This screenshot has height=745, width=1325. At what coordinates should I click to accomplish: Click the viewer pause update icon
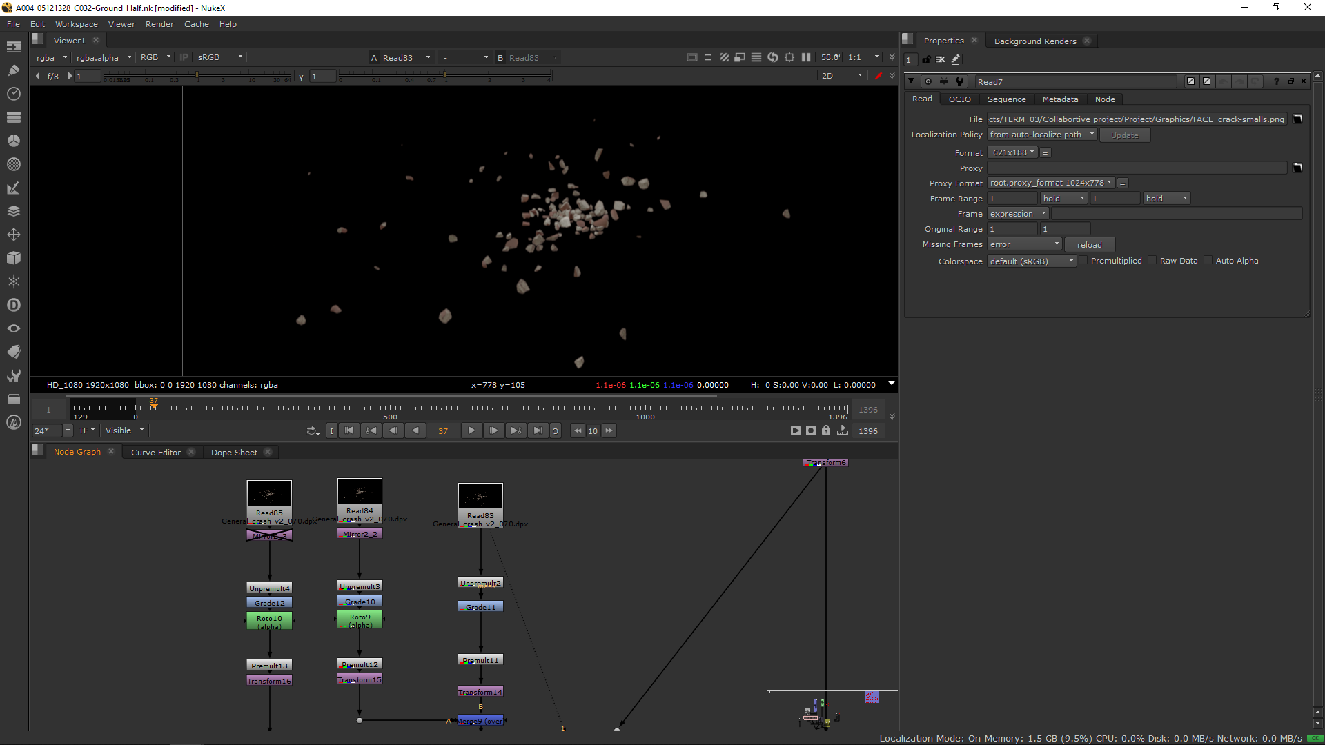point(805,57)
